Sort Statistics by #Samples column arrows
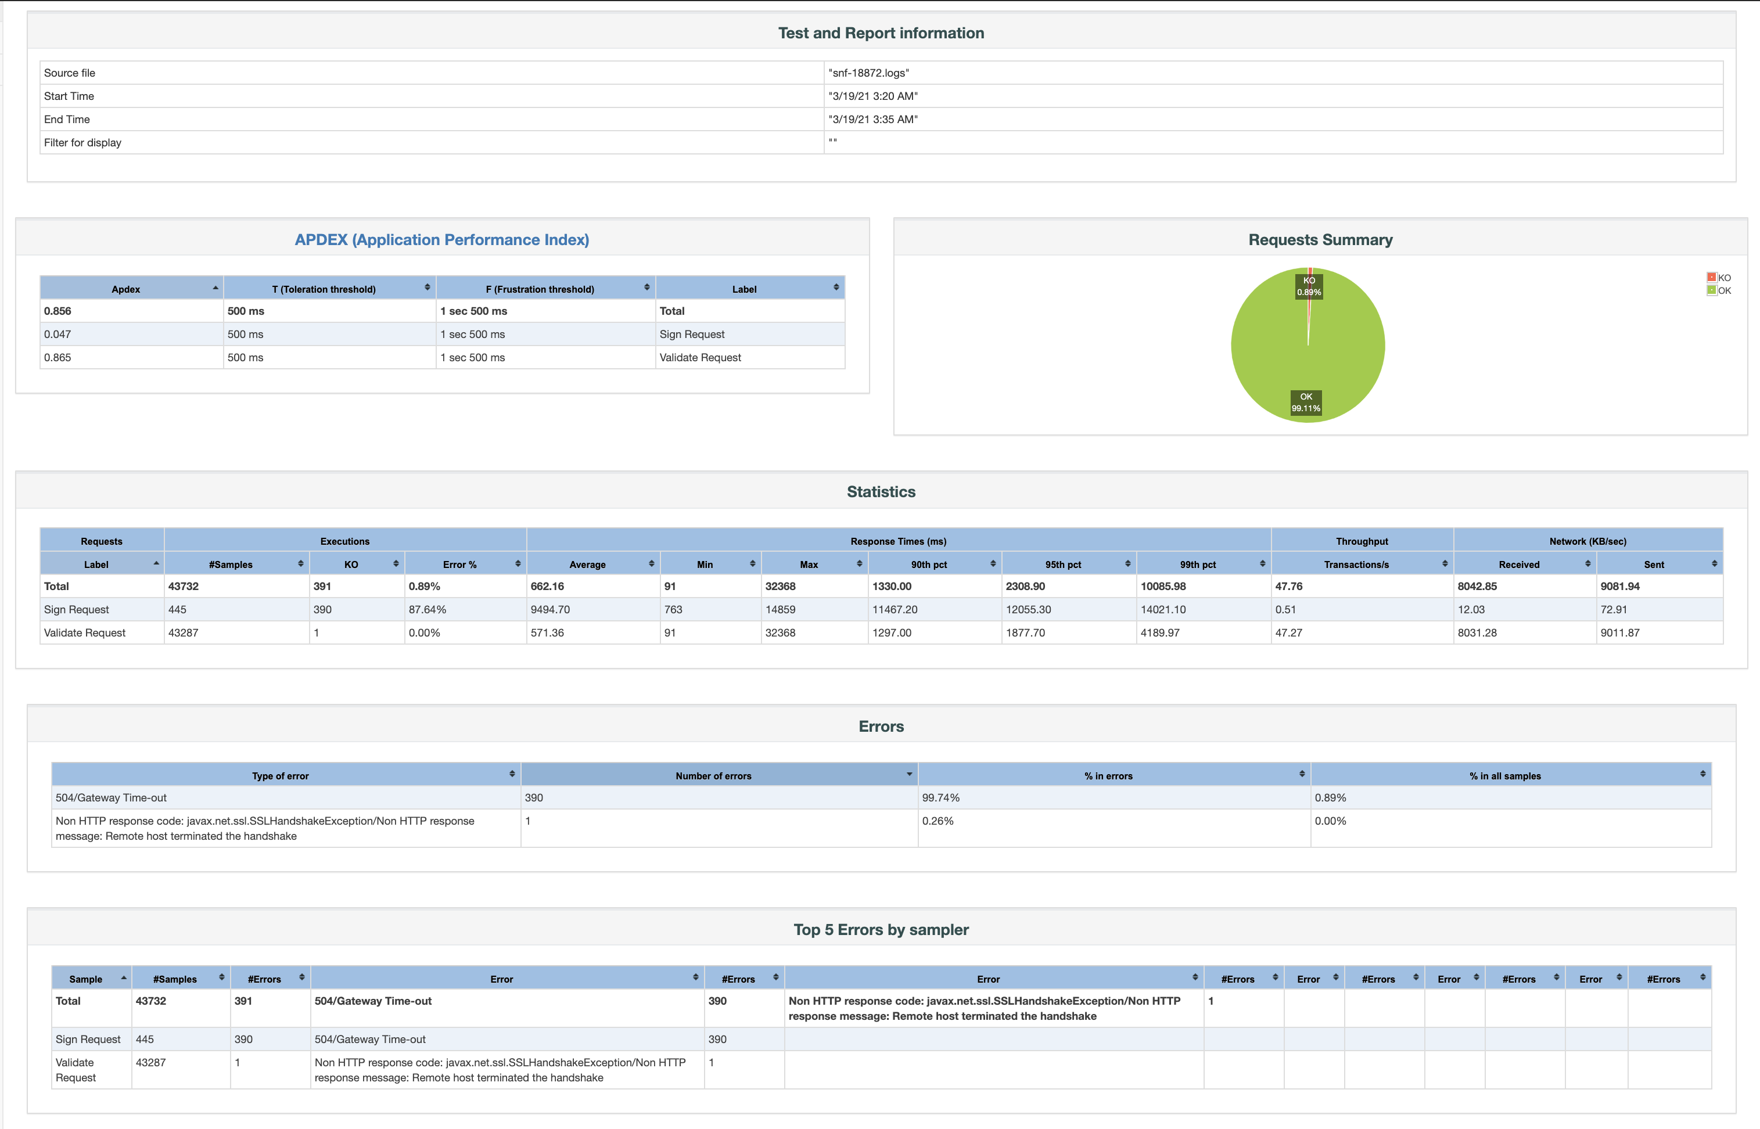1760x1129 pixels. pyautogui.click(x=300, y=564)
